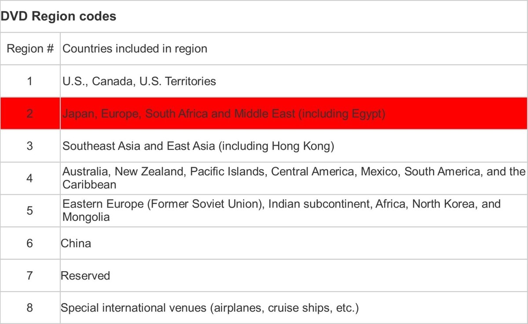528x324 pixels.
Task: Click region number 7 cell
Action: click(30, 276)
